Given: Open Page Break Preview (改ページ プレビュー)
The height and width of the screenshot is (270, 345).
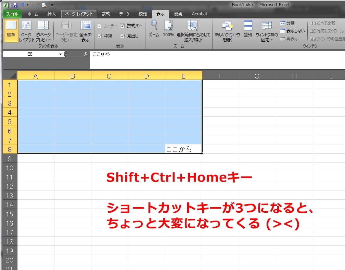Looking at the screenshot, I should coord(43,31).
